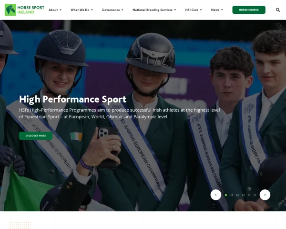Open search with the magnifier icon

coord(277,10)
